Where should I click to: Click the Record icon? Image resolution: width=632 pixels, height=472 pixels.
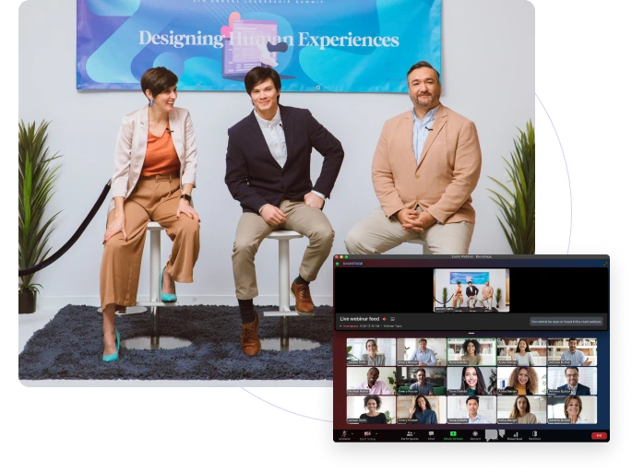[x=475, y=433]
